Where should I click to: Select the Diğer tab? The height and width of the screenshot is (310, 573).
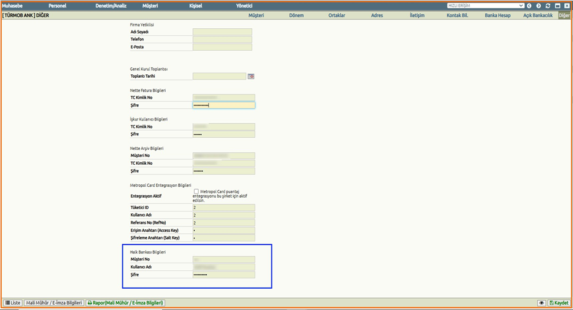[564, 16]
